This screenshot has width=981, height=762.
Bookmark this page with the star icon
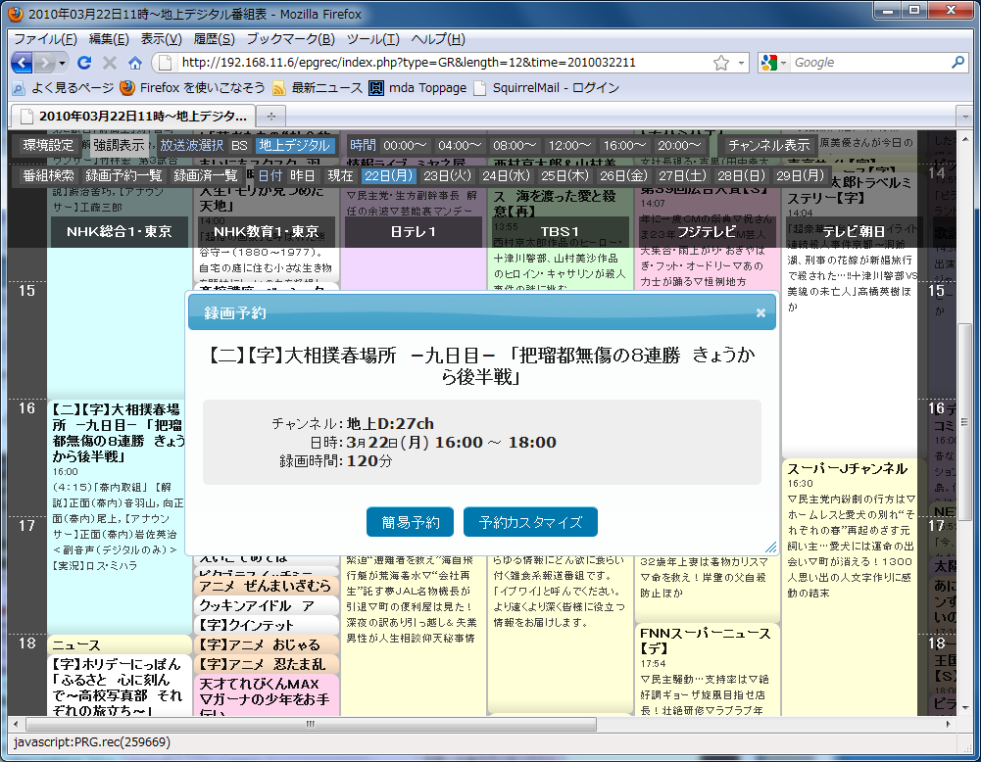click(x=721, y=63)
